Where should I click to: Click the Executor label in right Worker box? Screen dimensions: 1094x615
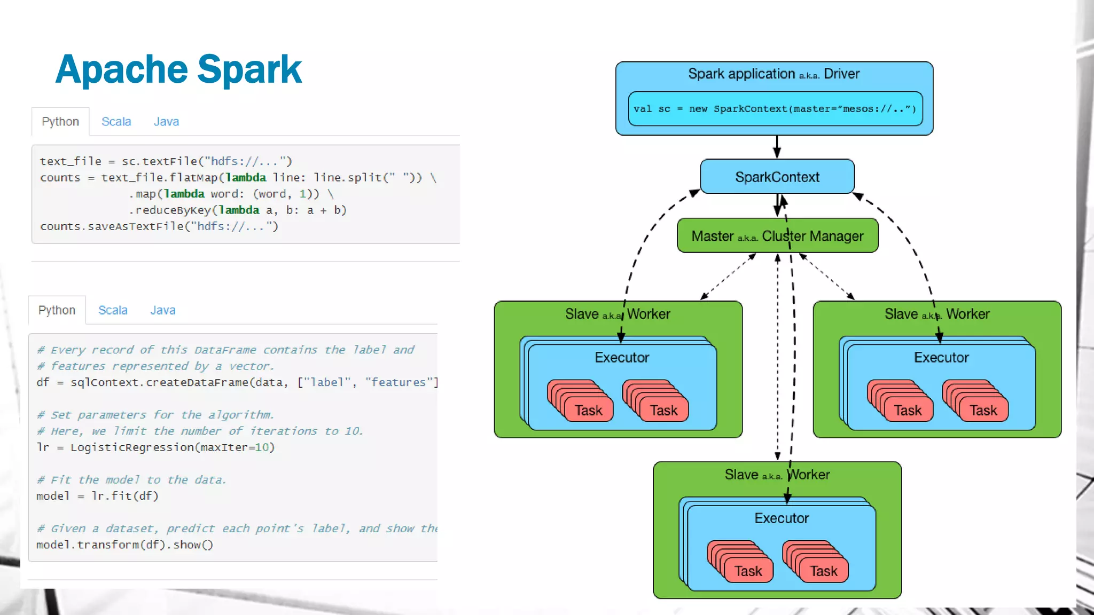941,358
